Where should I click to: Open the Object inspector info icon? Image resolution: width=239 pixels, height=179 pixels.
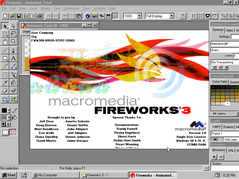coord(88,16)
